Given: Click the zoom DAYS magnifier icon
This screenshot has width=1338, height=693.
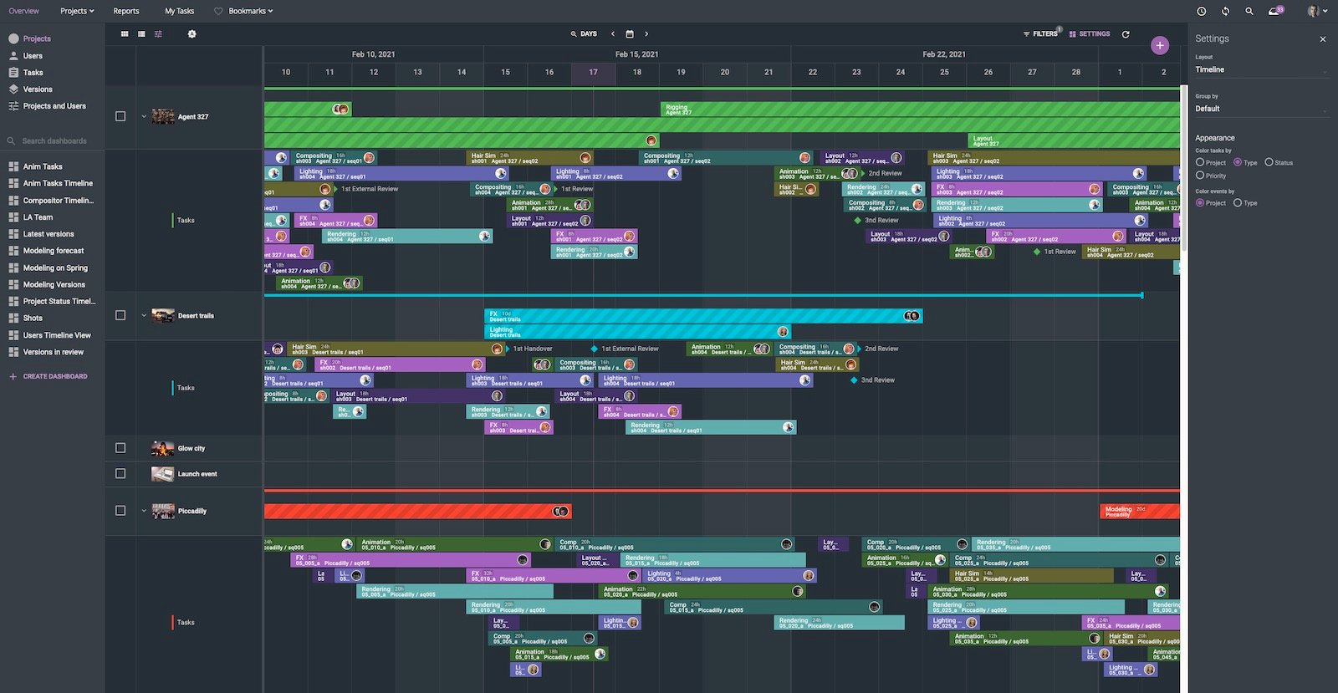Looking at the screenshot, I should [574, 34].
